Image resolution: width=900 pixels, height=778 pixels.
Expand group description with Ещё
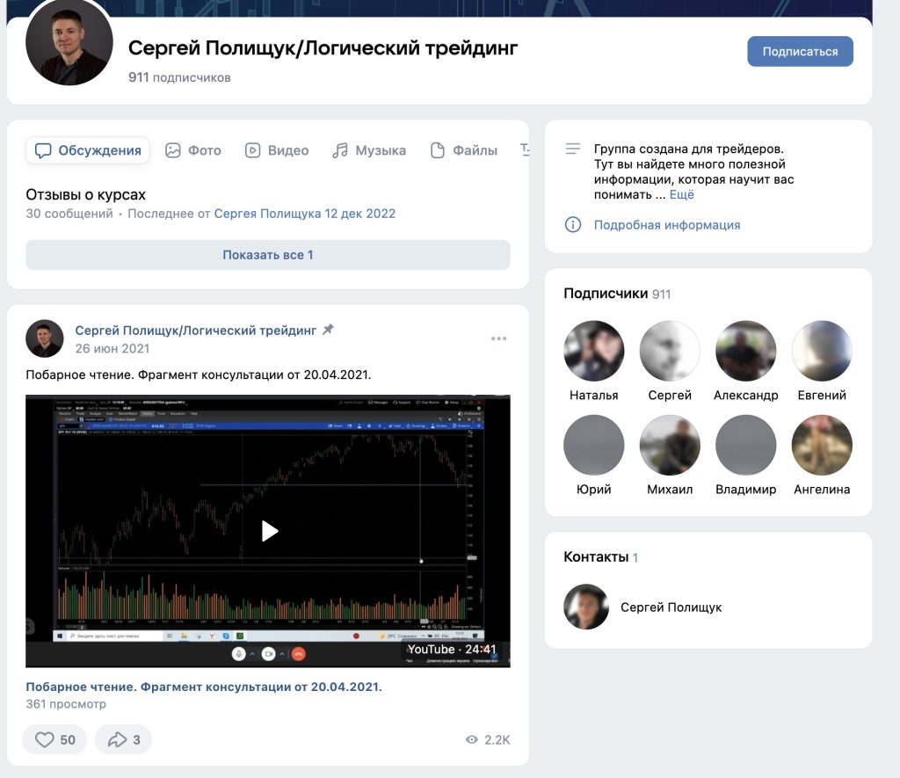681,194
